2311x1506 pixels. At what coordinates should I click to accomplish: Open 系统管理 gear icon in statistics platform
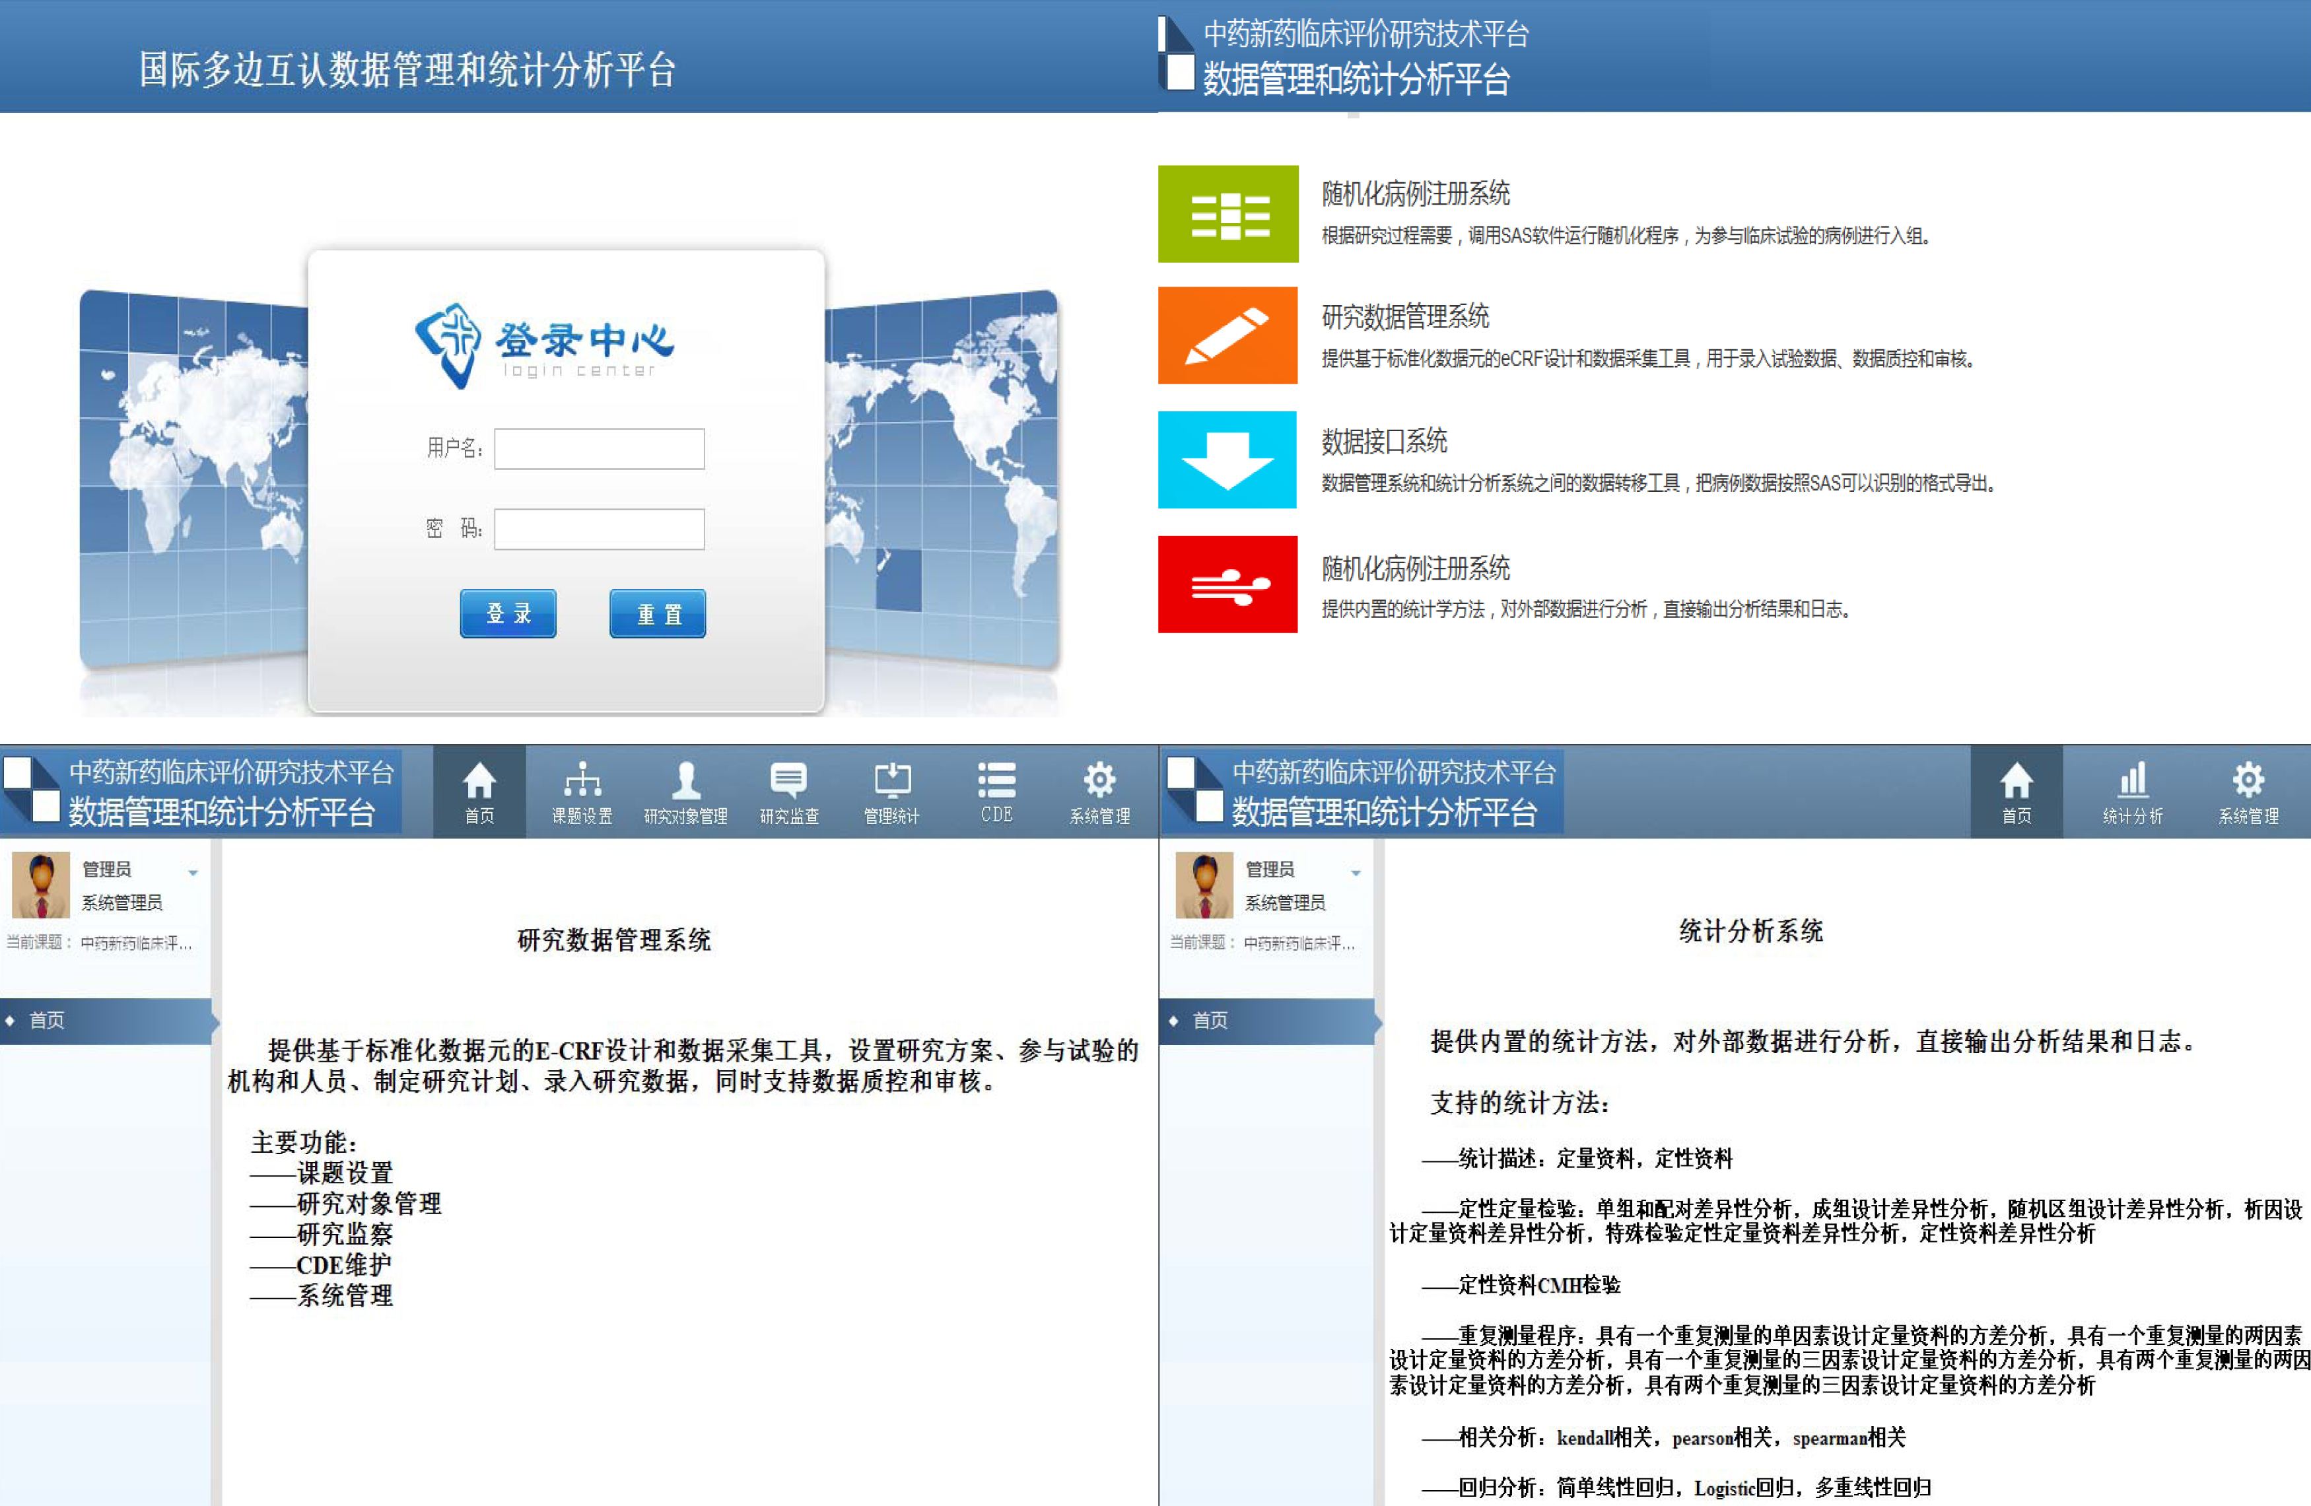point(2248,792)
